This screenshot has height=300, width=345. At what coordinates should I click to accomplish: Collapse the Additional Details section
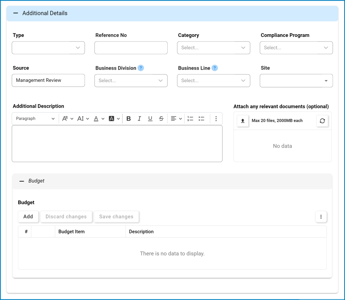[16, 13]
